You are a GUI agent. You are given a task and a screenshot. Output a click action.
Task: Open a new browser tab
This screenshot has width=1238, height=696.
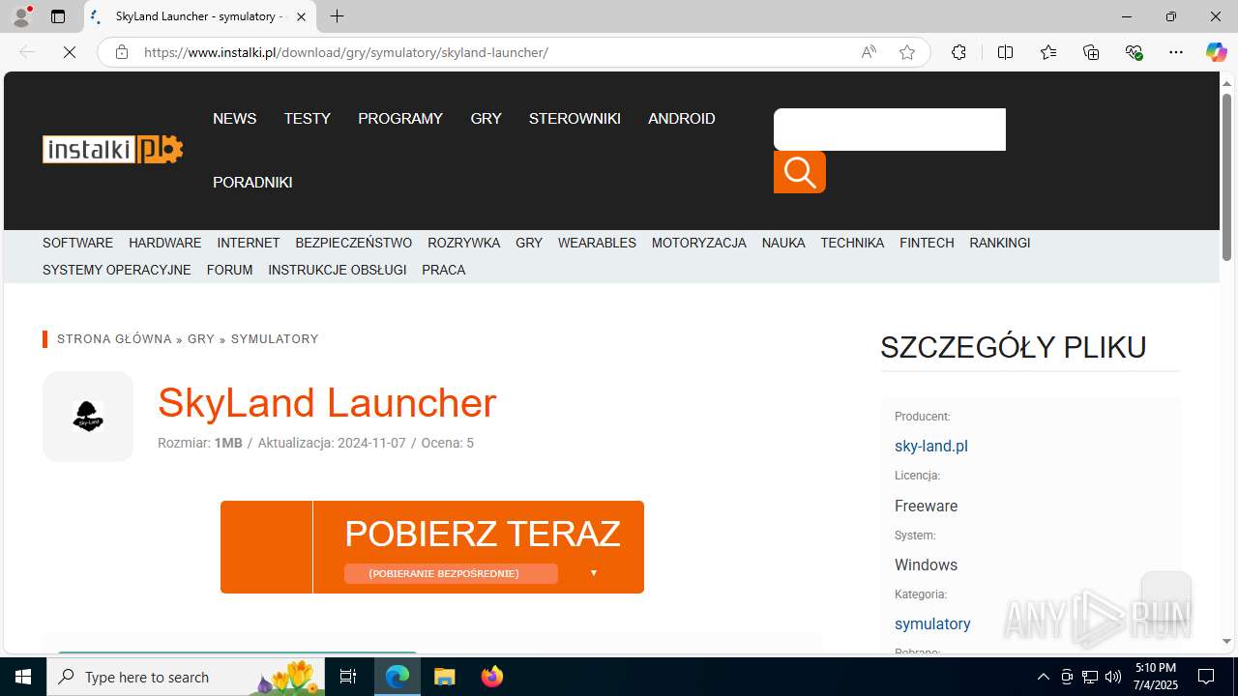pos(337,16)
